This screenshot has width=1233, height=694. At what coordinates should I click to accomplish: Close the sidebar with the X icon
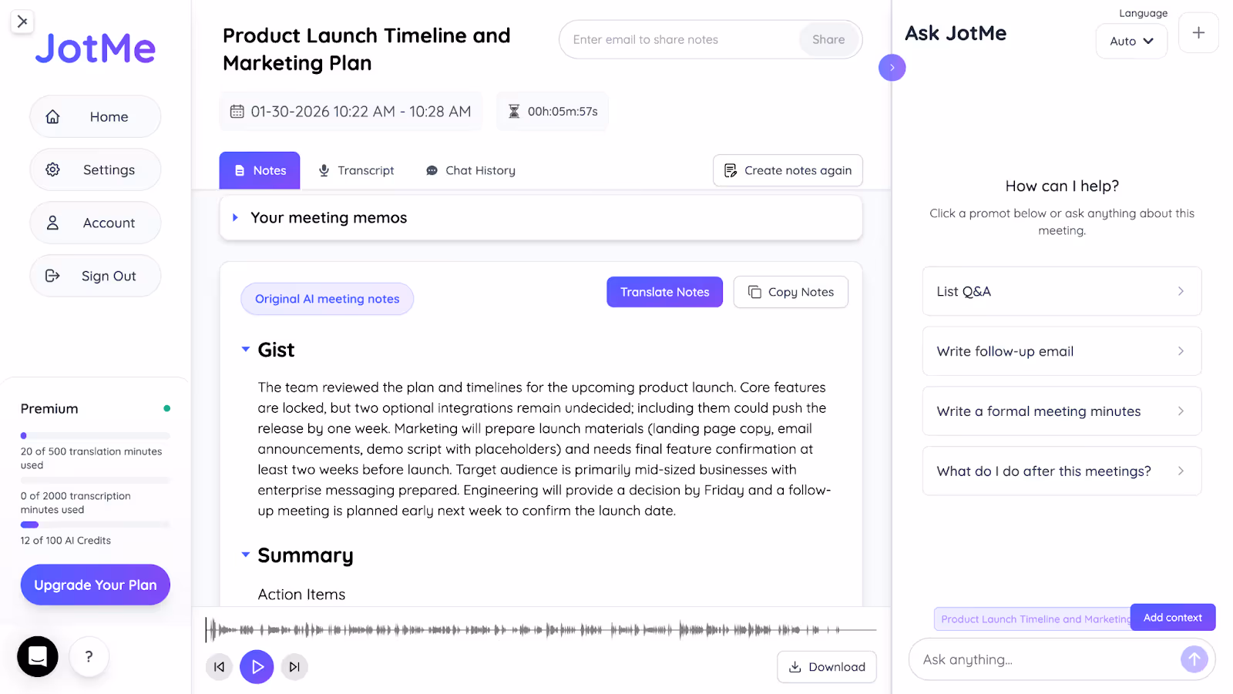pyautogui.click(x=22, y=22)
